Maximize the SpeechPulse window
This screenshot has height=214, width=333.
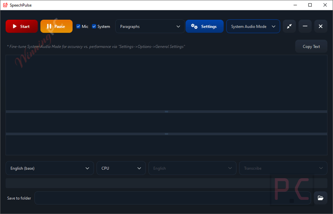point(310,5)
